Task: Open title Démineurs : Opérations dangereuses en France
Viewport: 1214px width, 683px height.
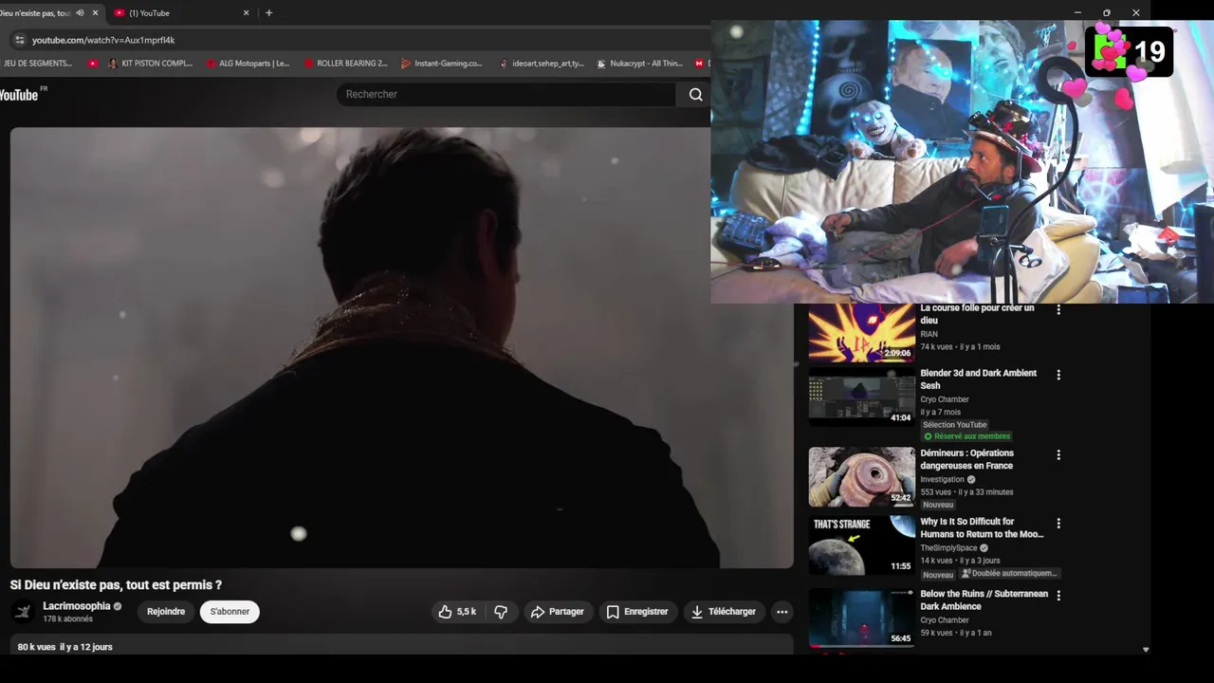Action: 966,459
